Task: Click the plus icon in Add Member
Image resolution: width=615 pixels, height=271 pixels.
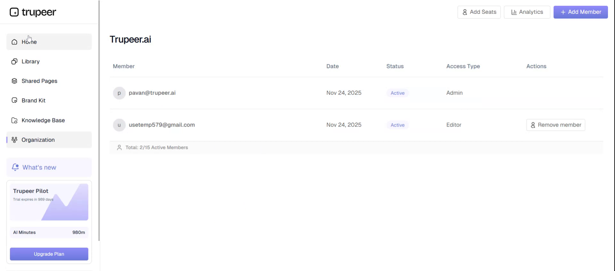Action: (563, 12)
